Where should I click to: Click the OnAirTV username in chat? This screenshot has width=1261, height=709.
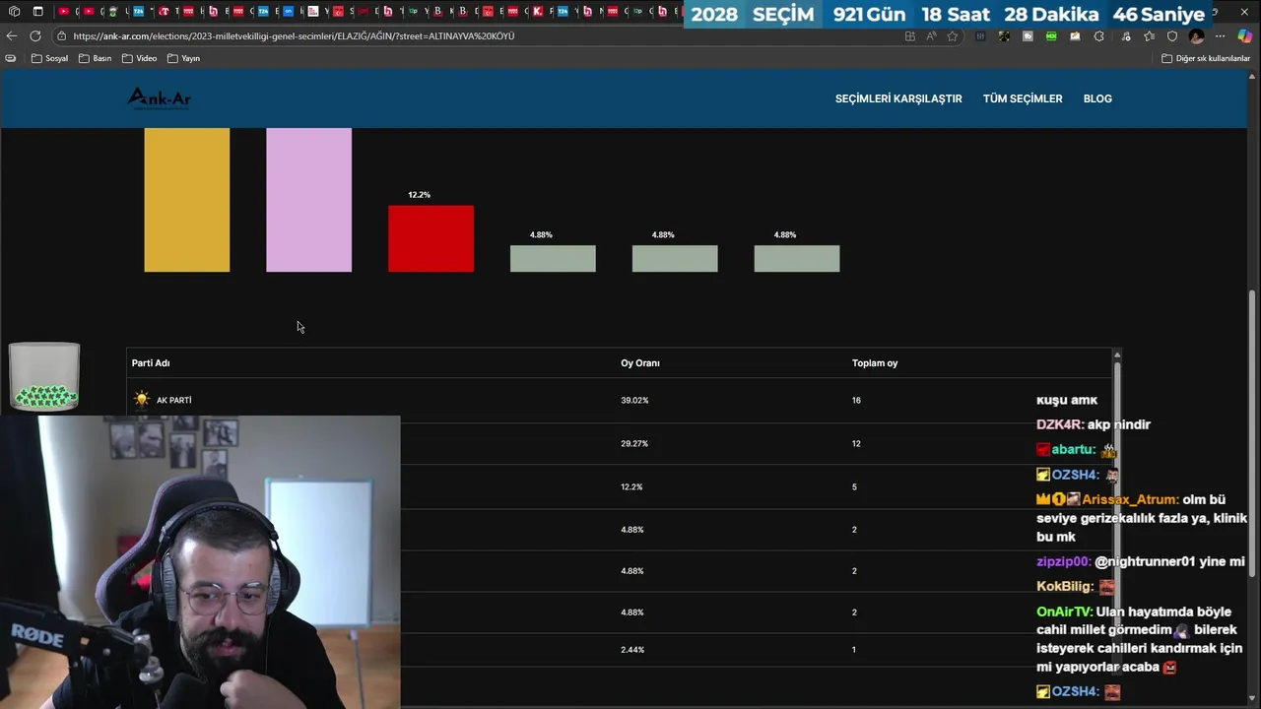[1064, 612]
